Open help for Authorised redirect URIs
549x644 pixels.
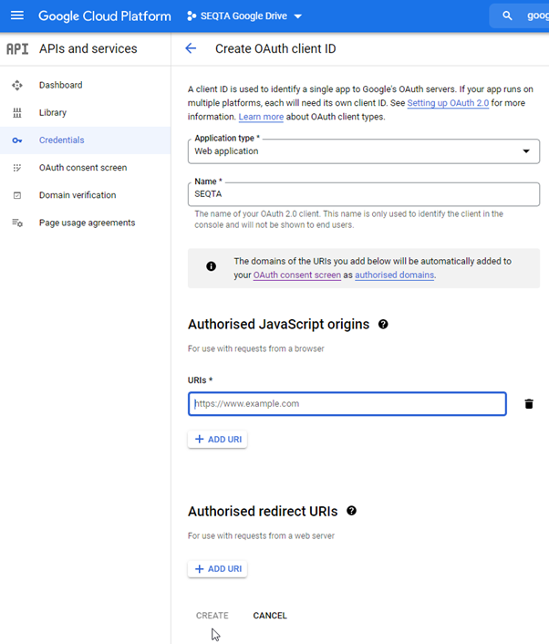[351, 511]
